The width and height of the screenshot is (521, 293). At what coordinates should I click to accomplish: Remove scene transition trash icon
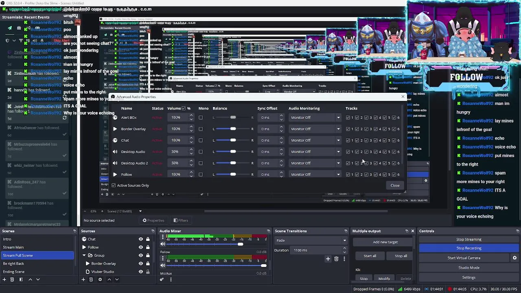pyautogui.click(x=336, y=259)
